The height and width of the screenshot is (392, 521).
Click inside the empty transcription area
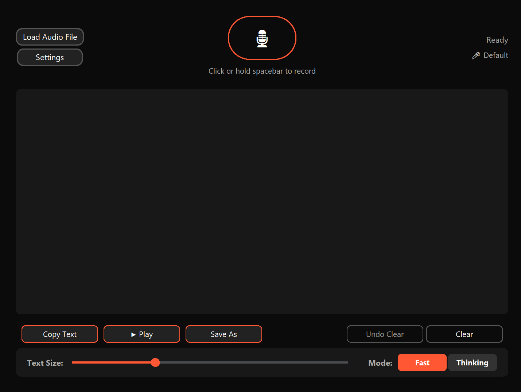click(262, 201)
